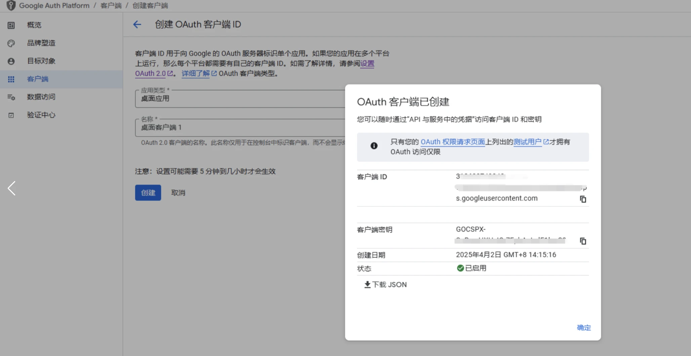Select the 客户端 sidebar item
691x356 pixels.
click(x=61, y=79)
